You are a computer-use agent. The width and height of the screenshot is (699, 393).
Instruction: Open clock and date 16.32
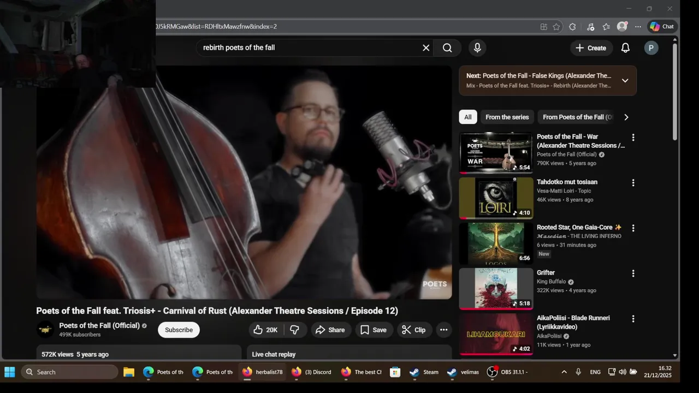coord(657,372)
